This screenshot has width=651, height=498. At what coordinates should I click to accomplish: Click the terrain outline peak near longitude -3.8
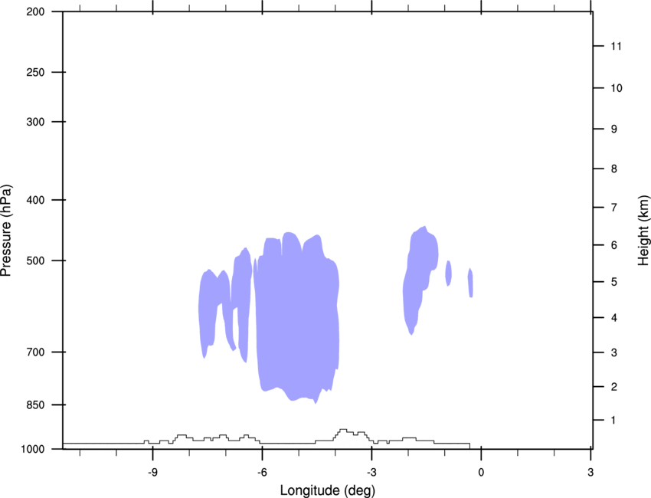click(x=343, y=431)
